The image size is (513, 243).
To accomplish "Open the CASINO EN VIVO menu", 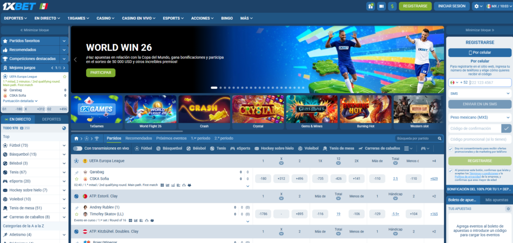I will (x=139, y=19).
